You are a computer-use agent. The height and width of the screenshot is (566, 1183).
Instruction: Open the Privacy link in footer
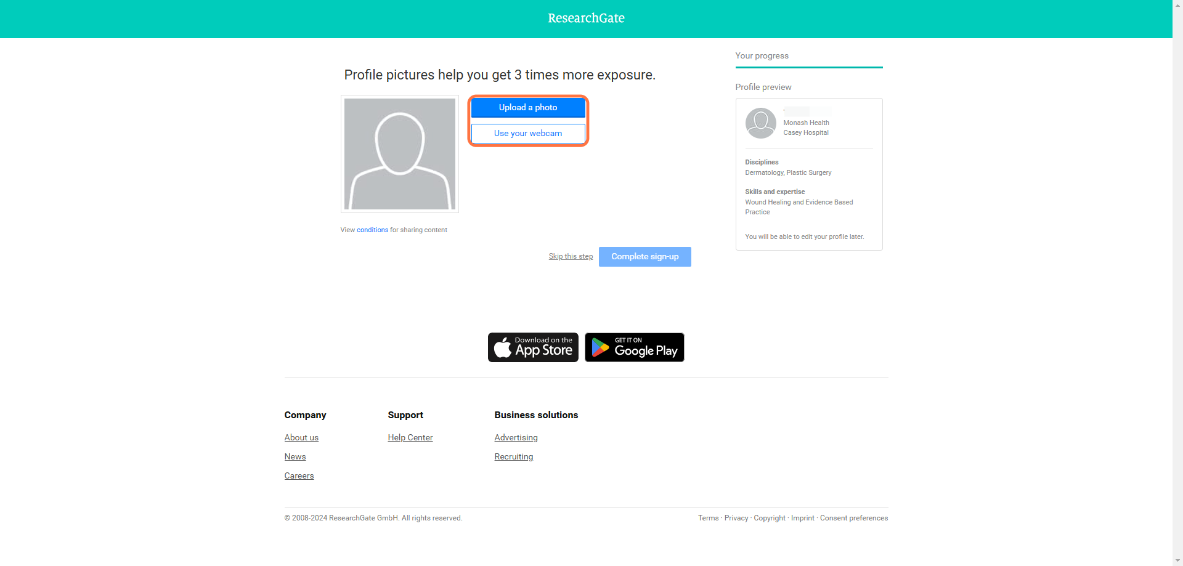coord(736,518)
